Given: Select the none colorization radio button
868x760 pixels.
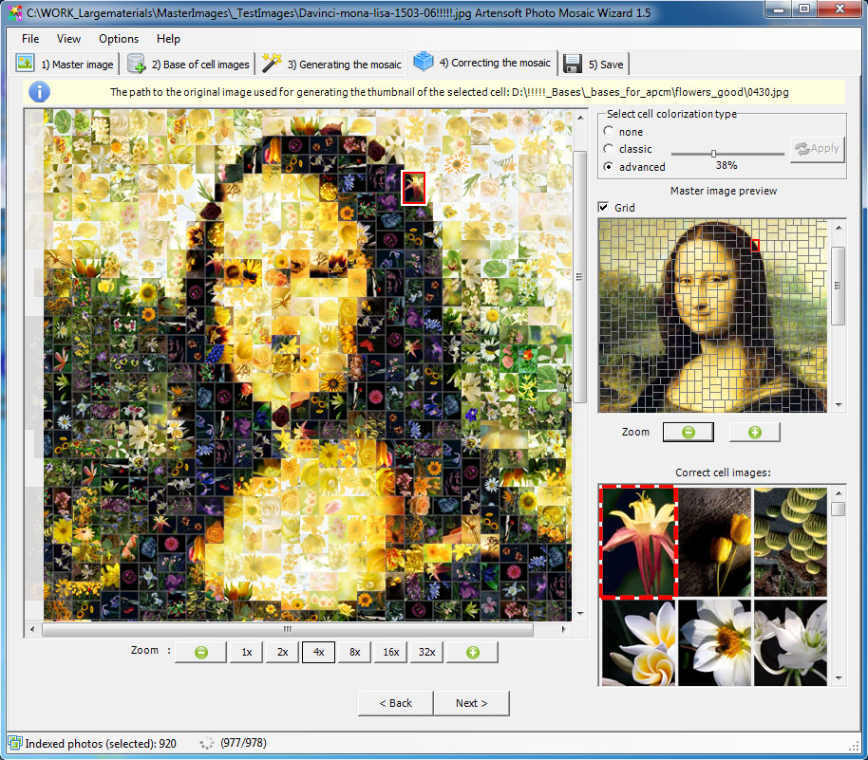Looking at the screenshot, I should [x=607, y=132].
